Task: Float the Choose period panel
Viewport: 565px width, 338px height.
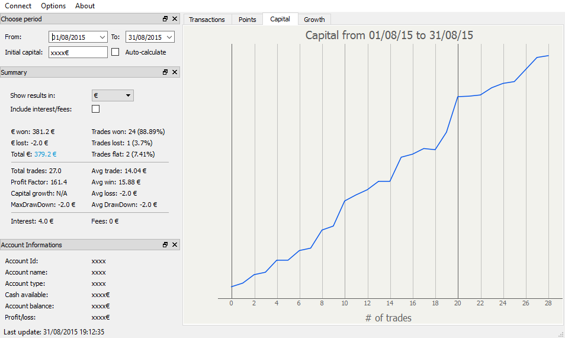Action: pyautogui.click(x=166, y=19)
